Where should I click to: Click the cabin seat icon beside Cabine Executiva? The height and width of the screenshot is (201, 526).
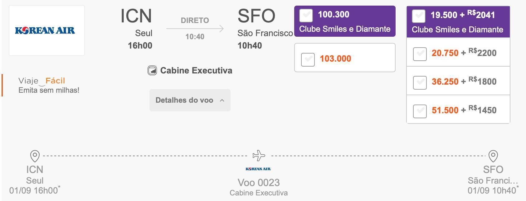(152, 71)
